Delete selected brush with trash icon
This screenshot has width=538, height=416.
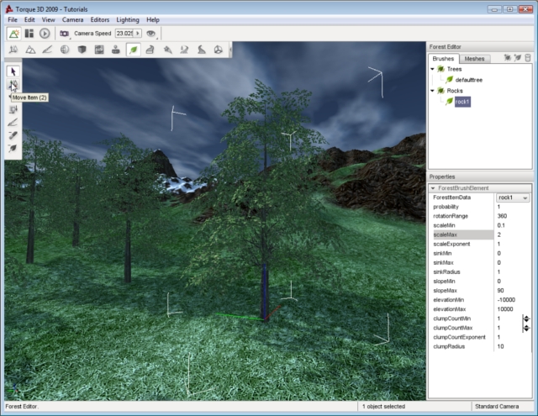tap(528, 58)
